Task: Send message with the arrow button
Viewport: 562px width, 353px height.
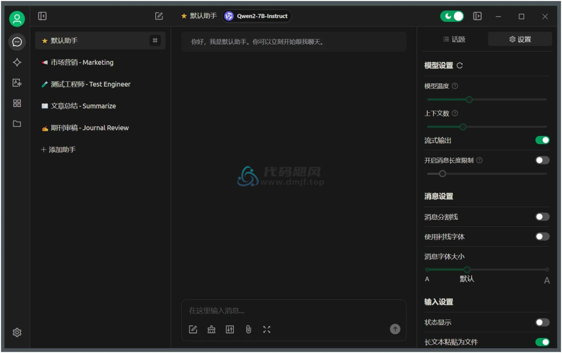Action: click(395, 329)
